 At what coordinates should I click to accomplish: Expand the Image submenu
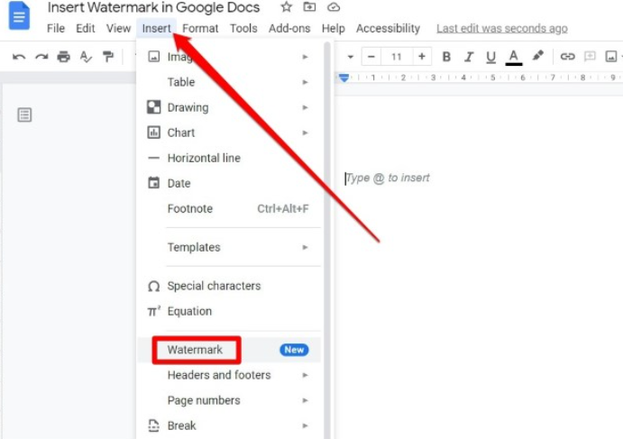coord(229,57)
